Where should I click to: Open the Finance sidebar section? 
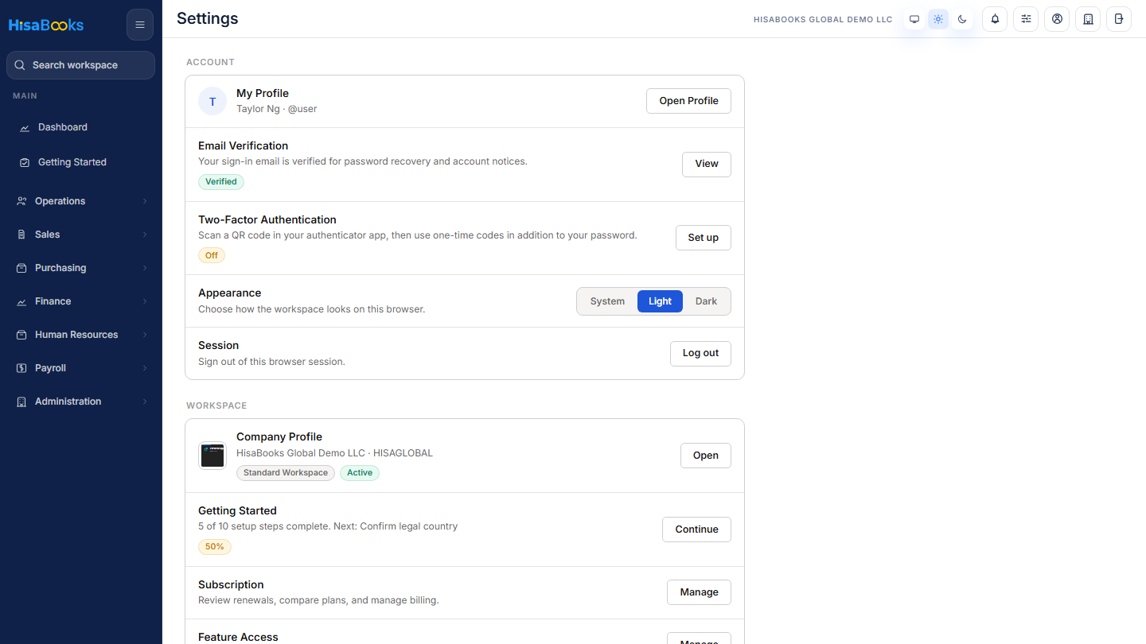coord(81,301)
